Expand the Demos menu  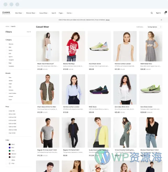tap(70, 13)
